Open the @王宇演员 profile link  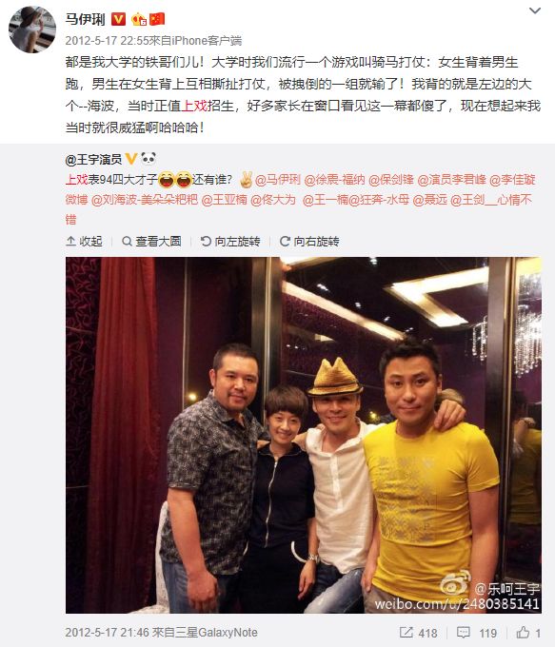tap(93, 159)
